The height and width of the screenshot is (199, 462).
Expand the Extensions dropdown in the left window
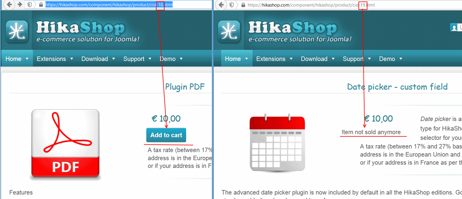tap(55, 59)
